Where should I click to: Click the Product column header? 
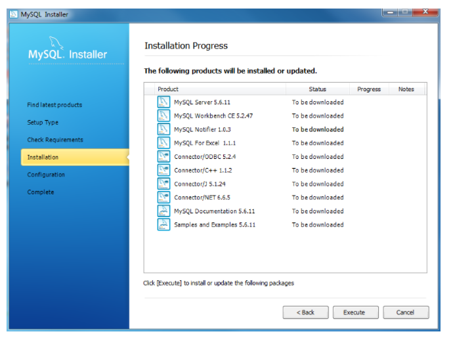point(221,89)
